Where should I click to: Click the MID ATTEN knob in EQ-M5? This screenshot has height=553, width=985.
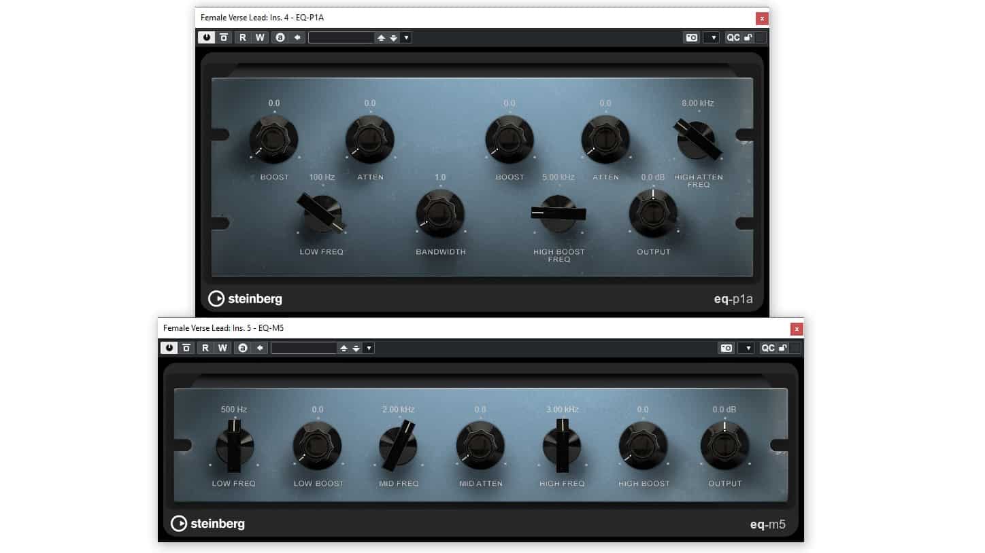(x=480, y=446)
